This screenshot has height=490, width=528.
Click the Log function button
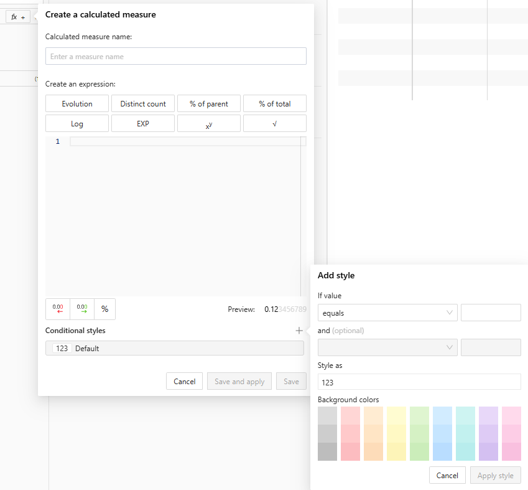point(77,123)
